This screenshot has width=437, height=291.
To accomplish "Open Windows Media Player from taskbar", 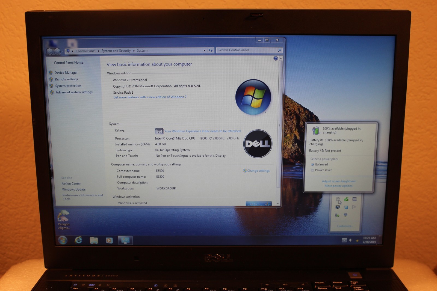I will [x=109, y=240].
